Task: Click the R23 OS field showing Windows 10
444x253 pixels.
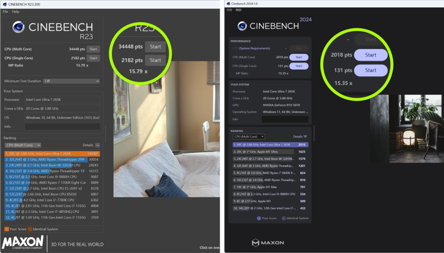Action: [x=62, y=118]
